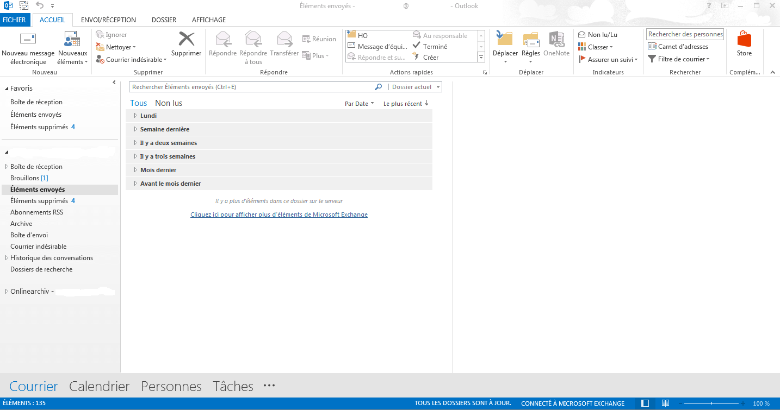Open the Par Date sort dropdown
The width and height of the screenshot is (780, 410).
(x=359, y=104)
